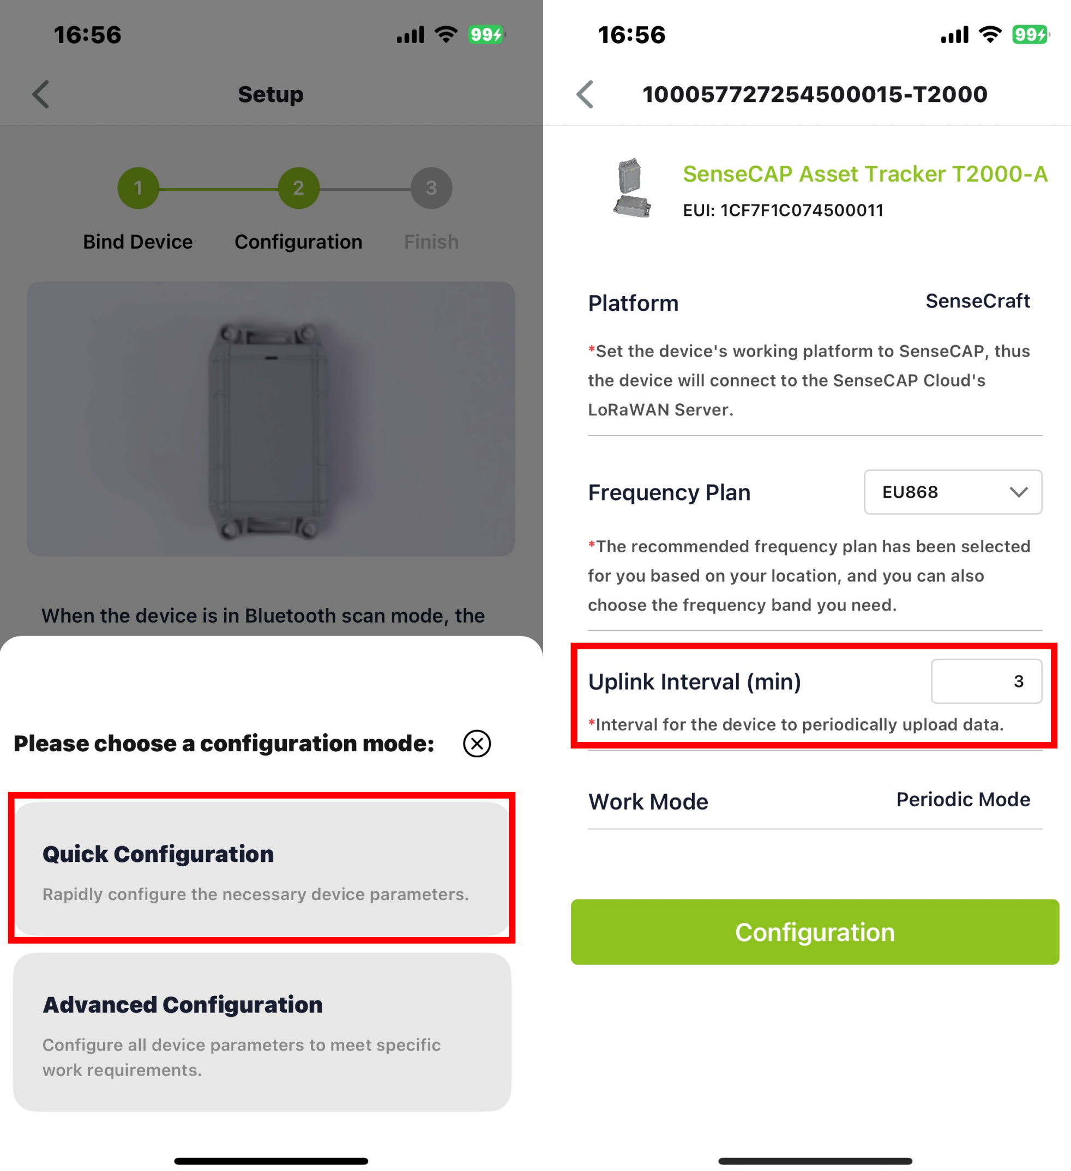
Task: Tap the SenseCraft platform value
Action: (977, 301)
